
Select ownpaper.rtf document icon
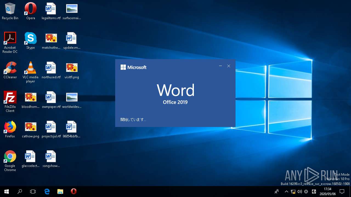click(x=51, y=100)
